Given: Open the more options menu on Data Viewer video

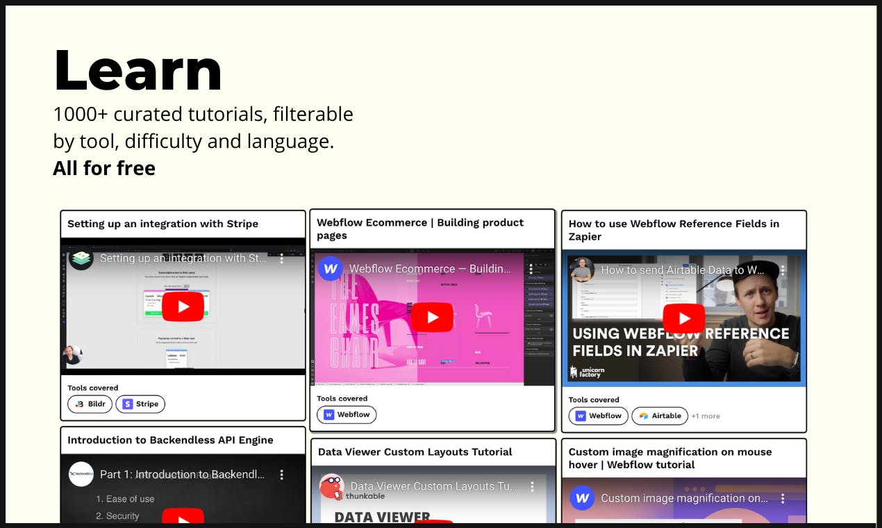Looking at the screenshot, I should pos(533,486).
